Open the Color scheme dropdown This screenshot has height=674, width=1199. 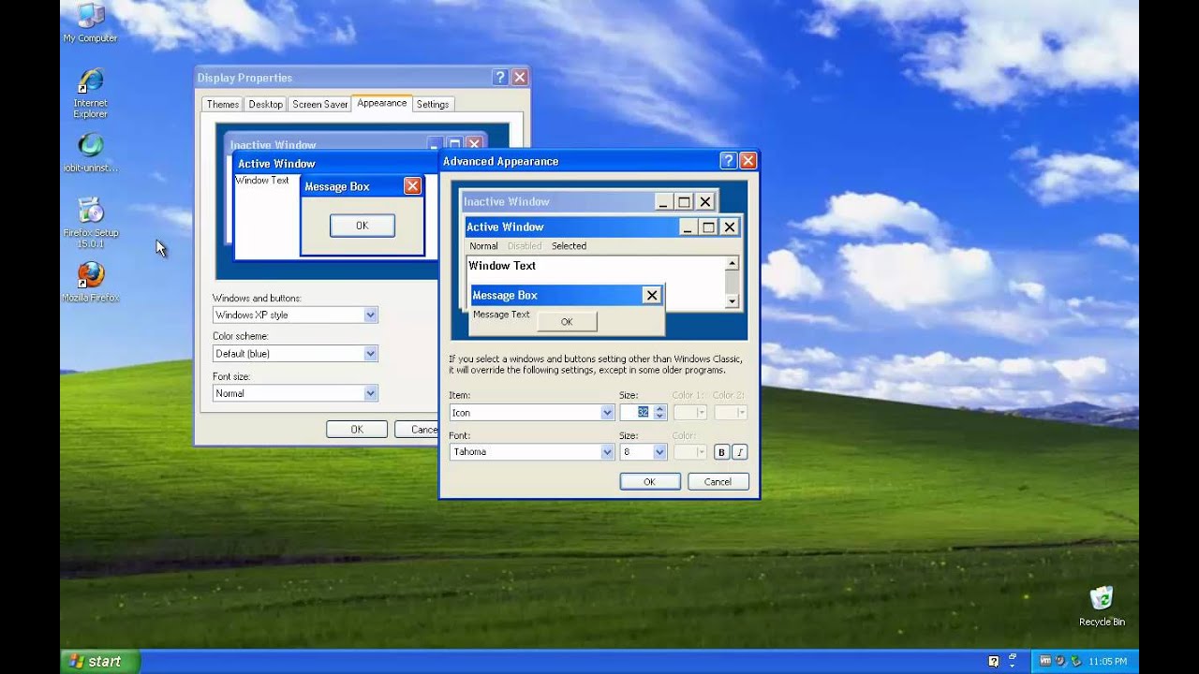[x=295, y=354]
